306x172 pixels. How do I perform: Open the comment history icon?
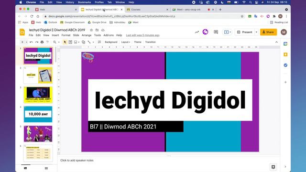(x=216, y=32)
